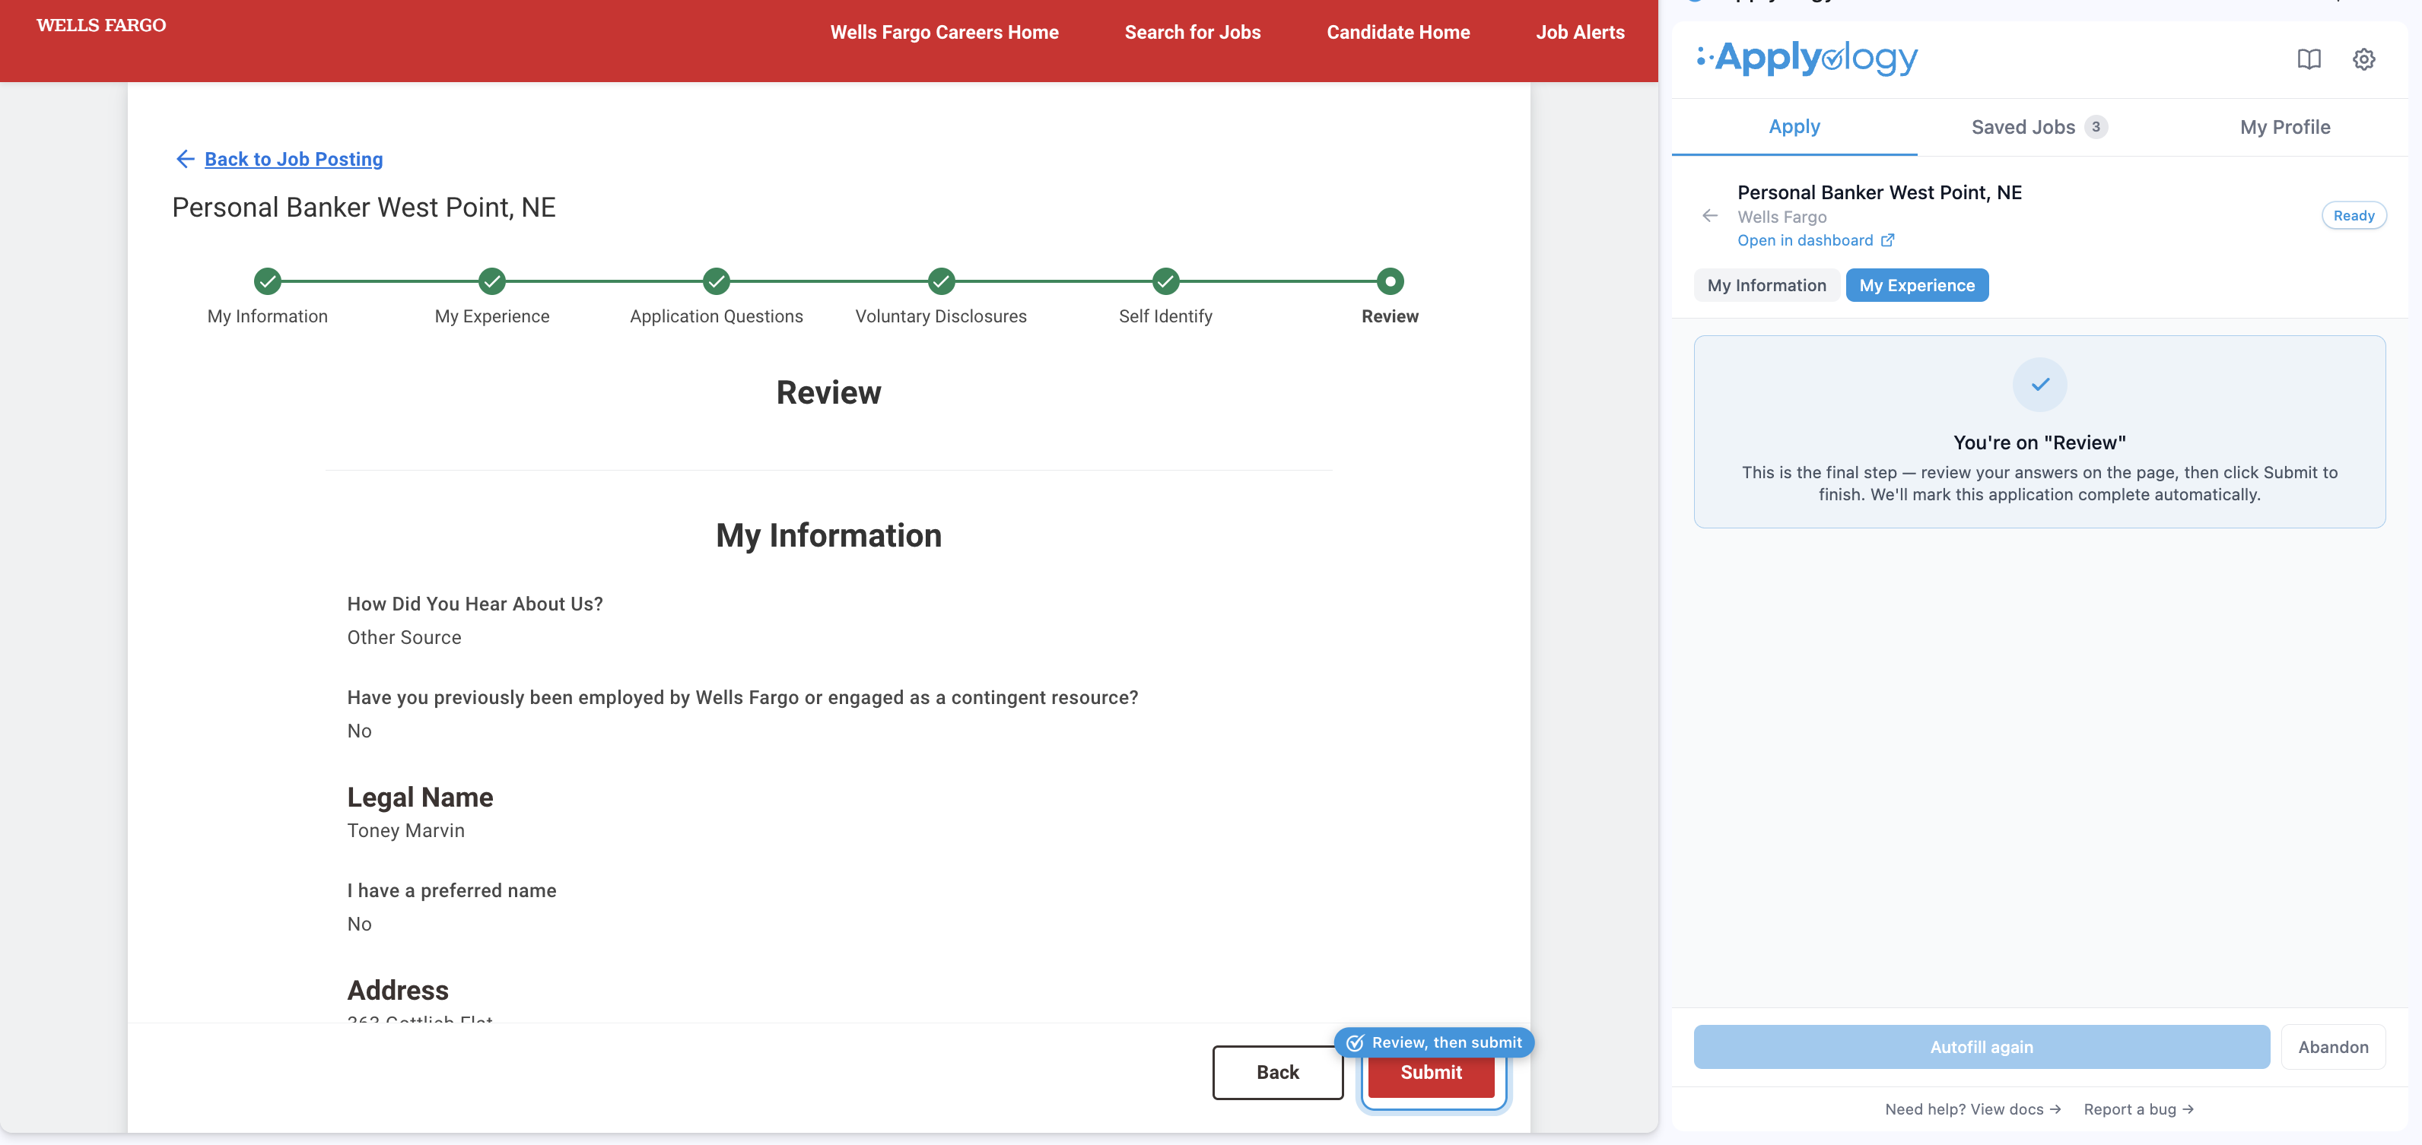Select the My Experience step circle
Viewport: 2422px width, 1145px height.
pos(491,281)
